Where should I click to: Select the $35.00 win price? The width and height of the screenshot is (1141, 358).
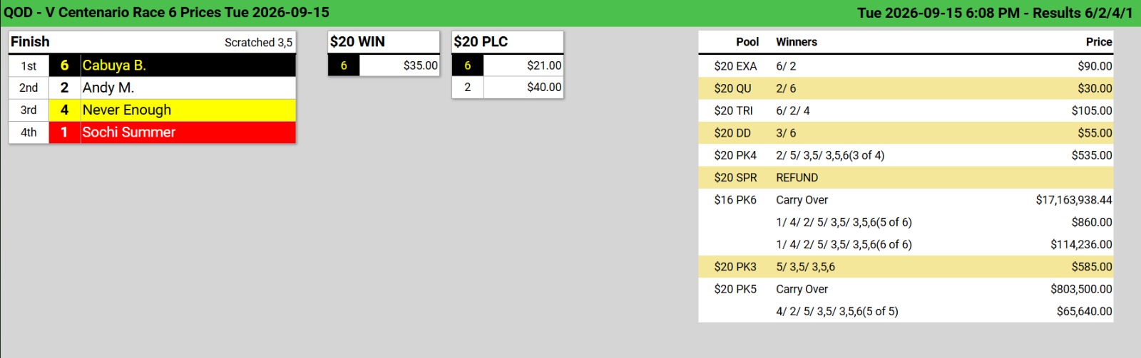pyautogui.click(x=421, y=65)
